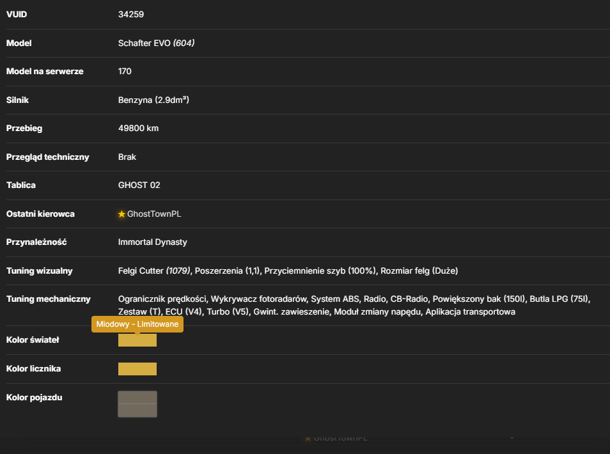Click the Przegląd techniczny row label
Image resolution: width=610 pixels, height=454 pixels.
point(47,157)
